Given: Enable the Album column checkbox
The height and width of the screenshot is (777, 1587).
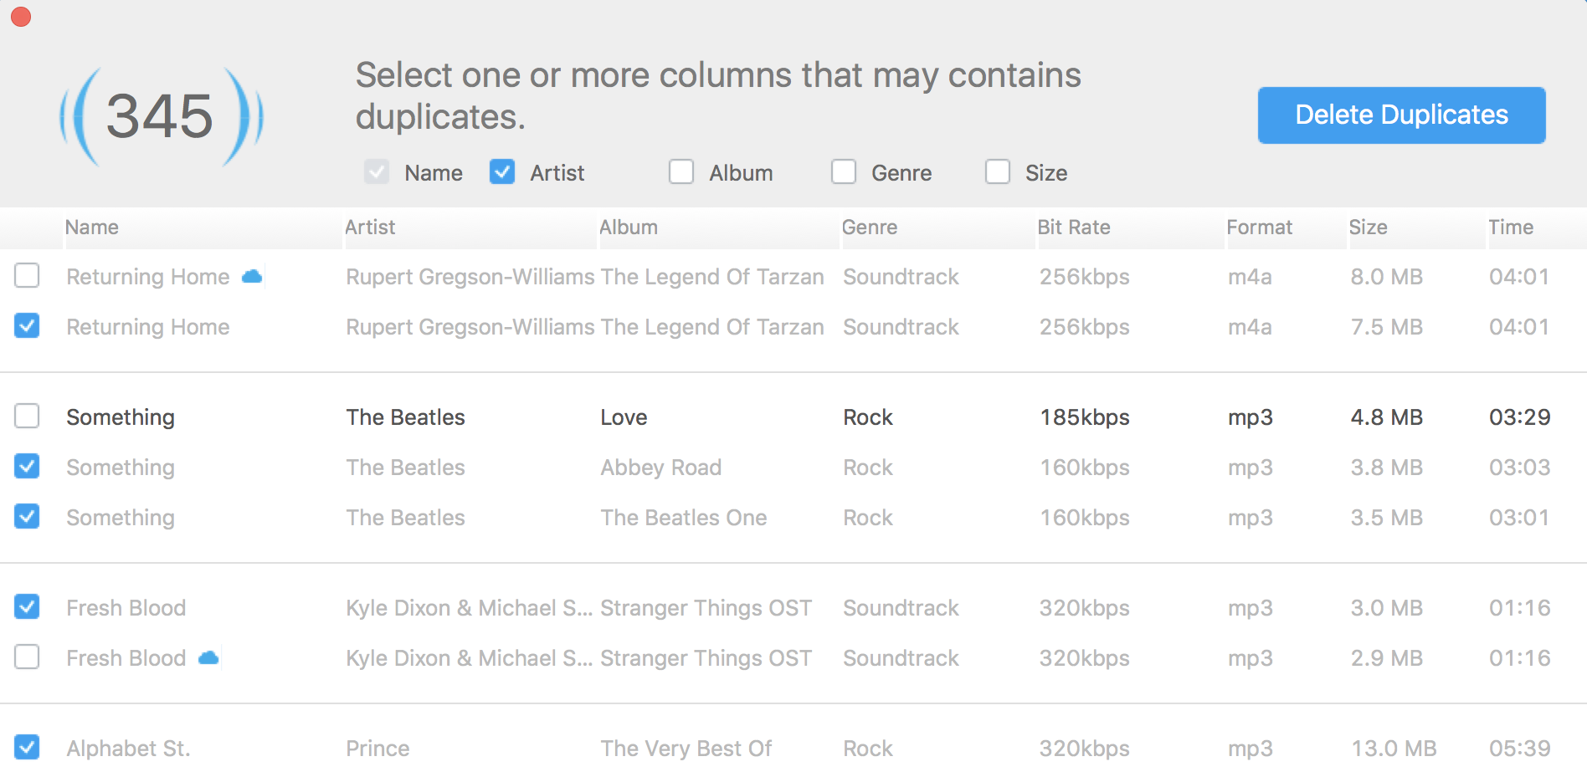Looking at the screenshot, I should 681,172.
